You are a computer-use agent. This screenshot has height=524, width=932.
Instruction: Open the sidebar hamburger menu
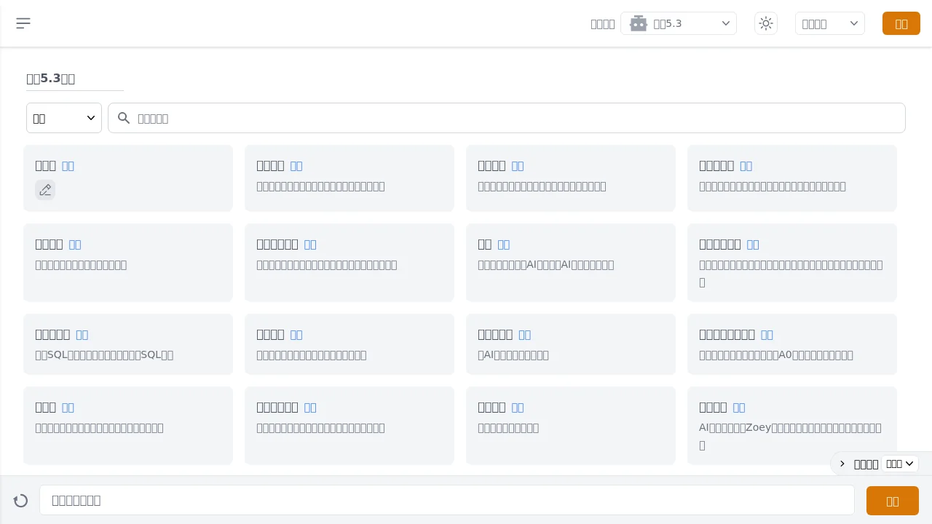(x=23, y=23)
